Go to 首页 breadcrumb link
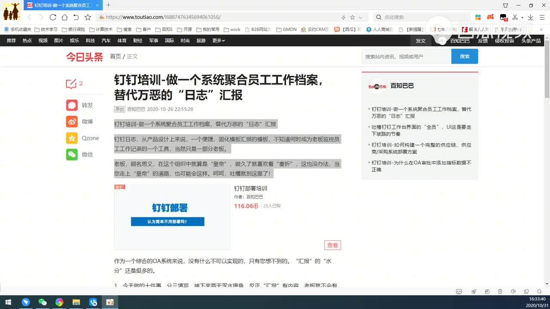 [116, 56]
